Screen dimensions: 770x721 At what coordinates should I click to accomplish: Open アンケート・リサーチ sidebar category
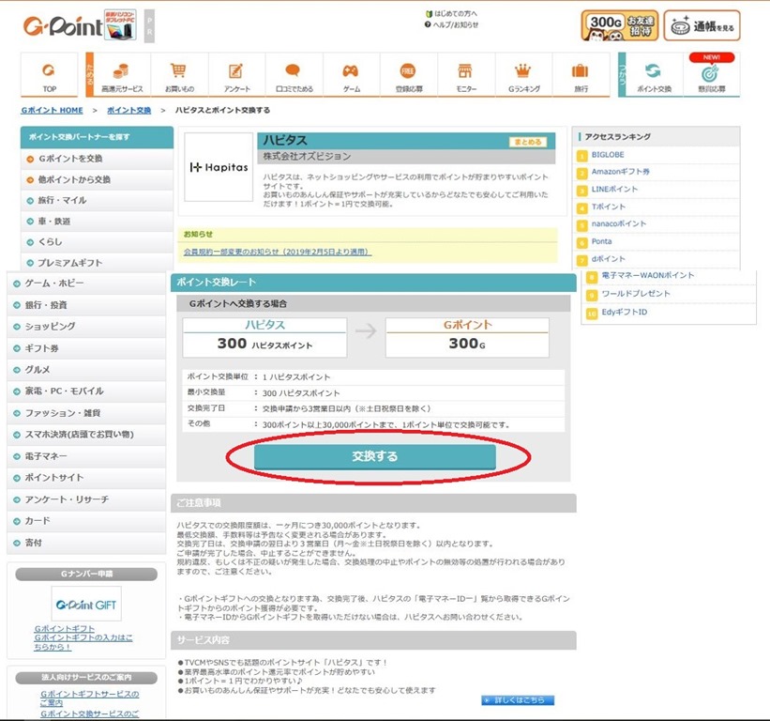pyautogui.click(x=87, y=499)
